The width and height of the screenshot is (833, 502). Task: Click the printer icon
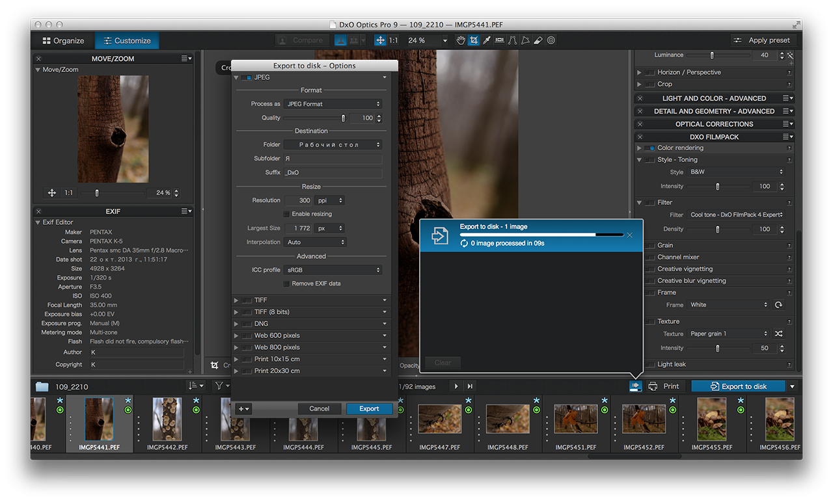(x=653, y=386)
